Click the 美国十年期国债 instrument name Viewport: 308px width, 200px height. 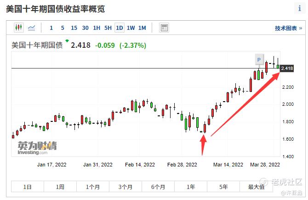coord(37,45)
